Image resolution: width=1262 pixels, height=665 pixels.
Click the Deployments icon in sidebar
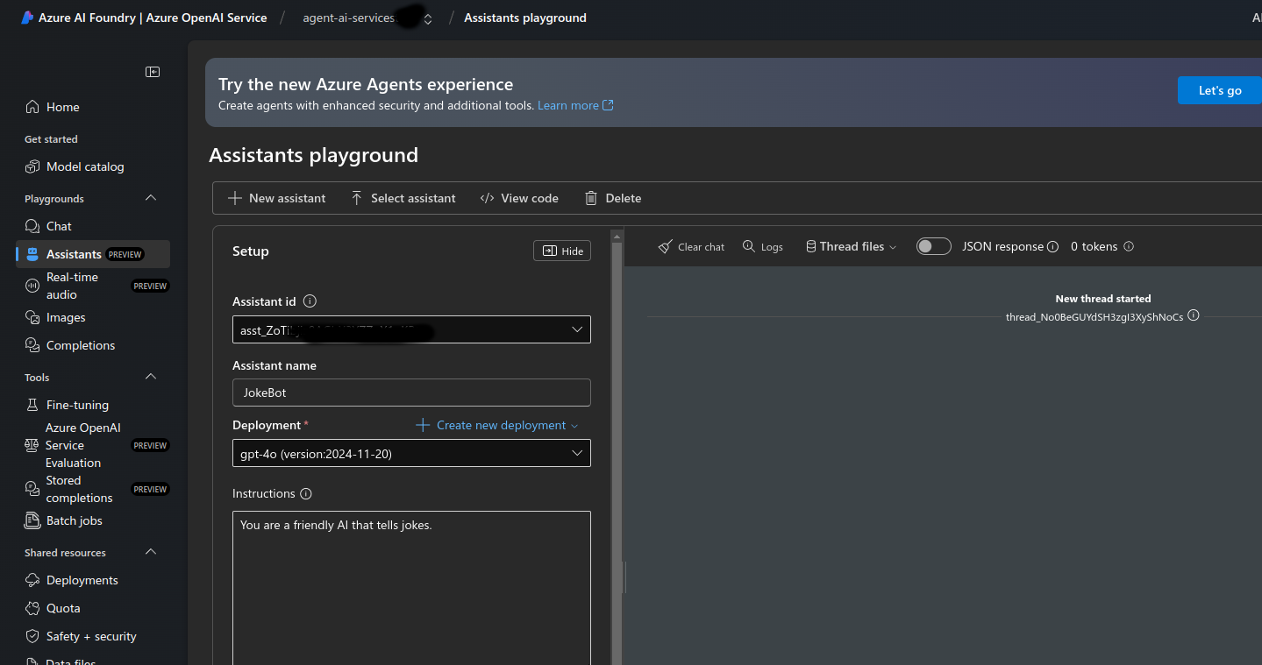click(x=32, y=580)
